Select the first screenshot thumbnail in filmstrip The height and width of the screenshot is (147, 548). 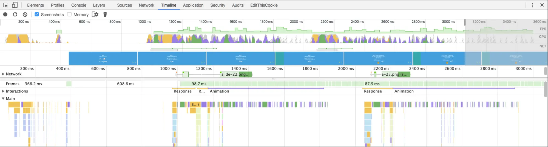click(103, 58)
